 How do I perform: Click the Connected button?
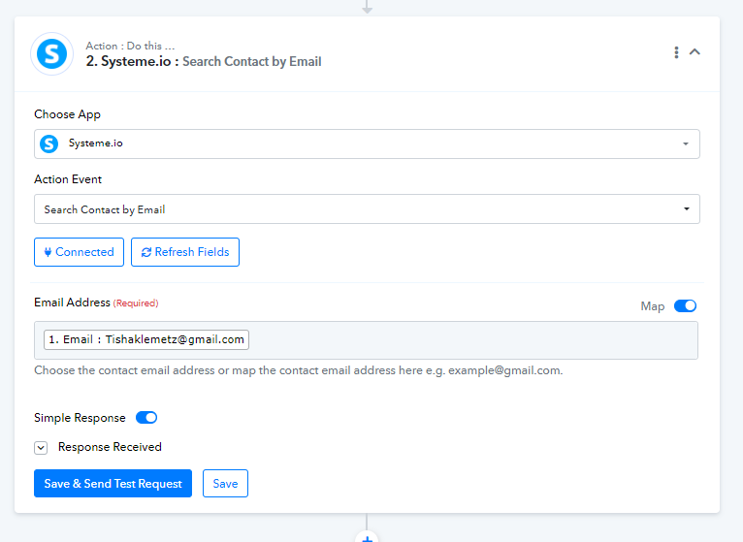(x=79, y=252)
